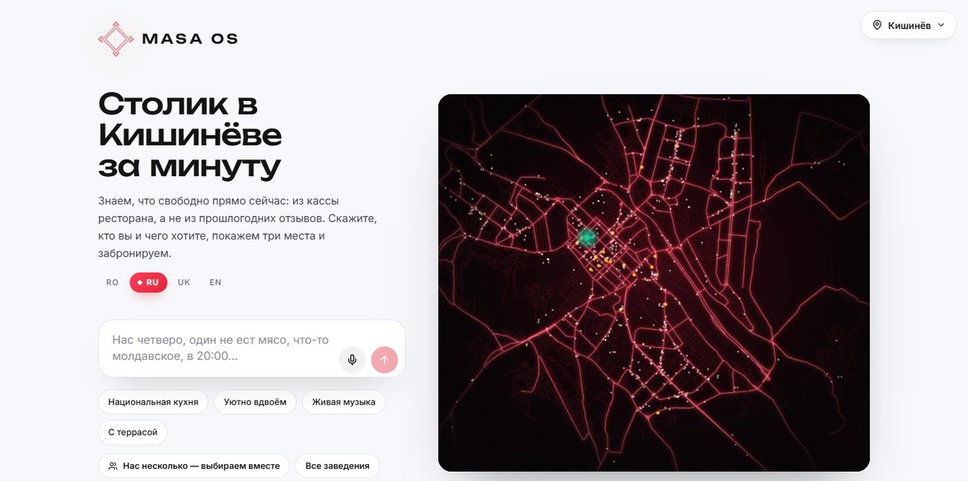Screen dimensions: 968x481
Task: Click the location pin icon beside Кишинёв
Action: (877, 25)
